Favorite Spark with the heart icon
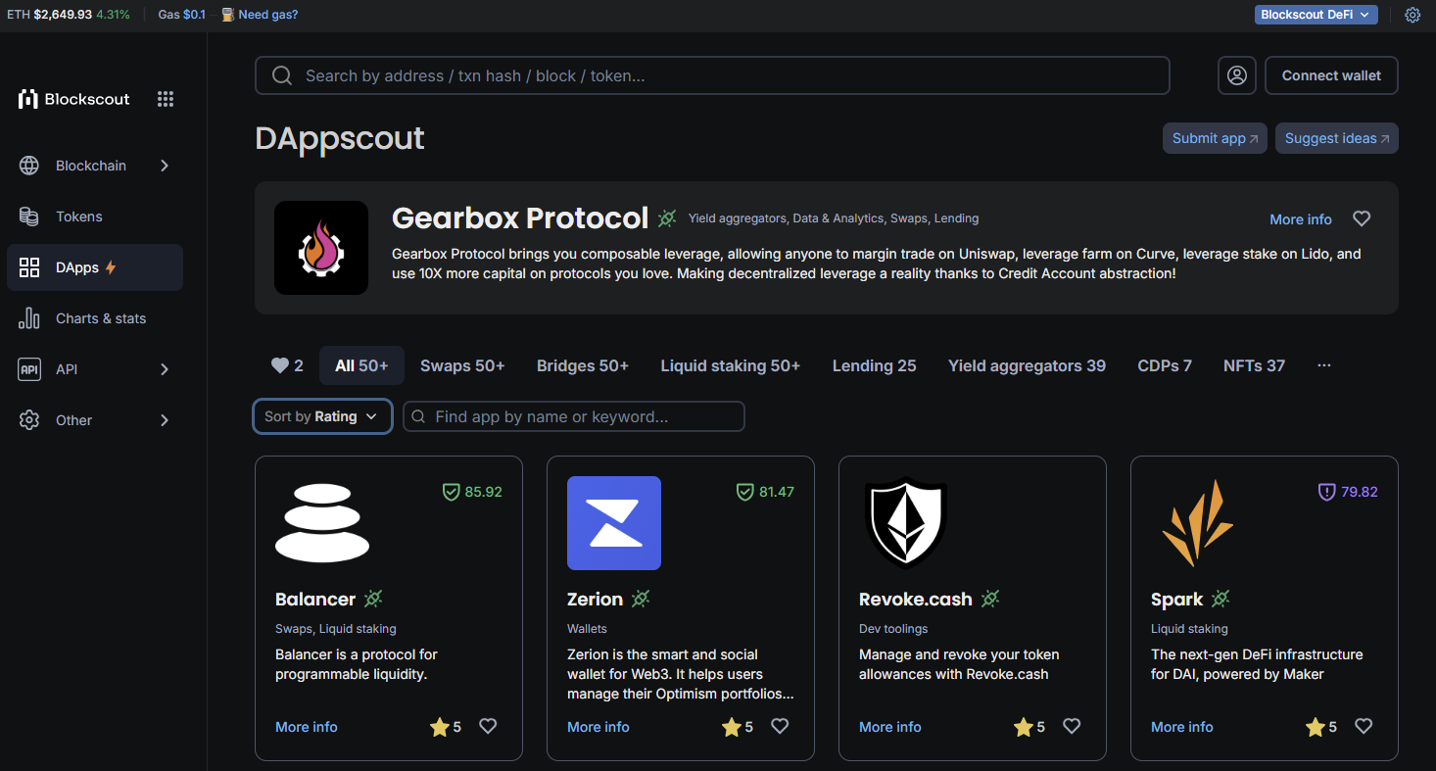 point(1364,726)
